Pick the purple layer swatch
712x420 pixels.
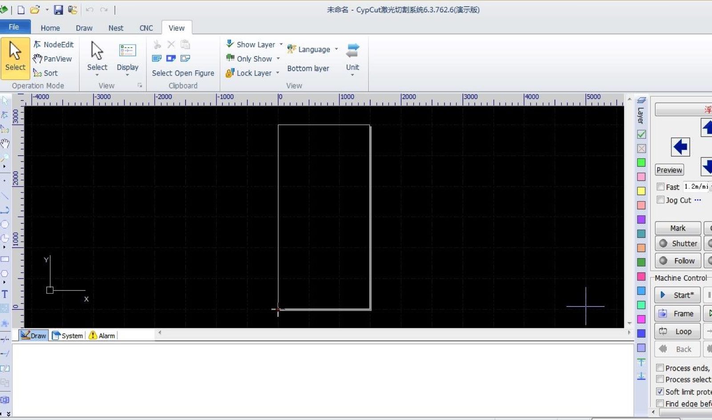641,219
